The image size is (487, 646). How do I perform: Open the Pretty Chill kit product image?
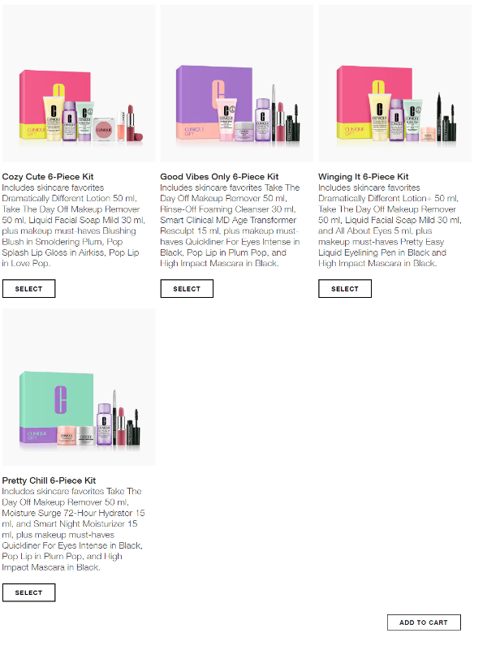coord(79,387)
